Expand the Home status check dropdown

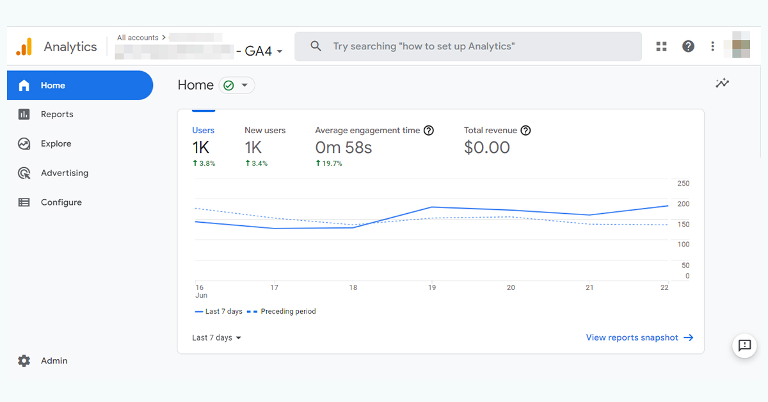pos(237,85)
